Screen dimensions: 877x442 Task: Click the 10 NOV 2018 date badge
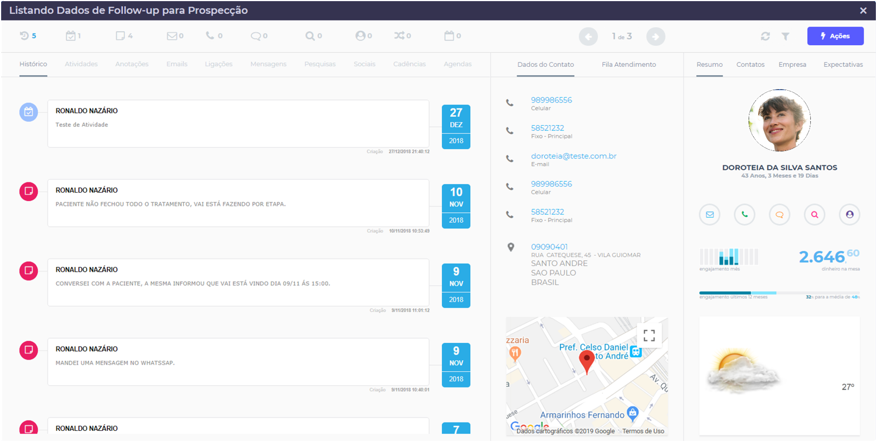click(456, 206)
